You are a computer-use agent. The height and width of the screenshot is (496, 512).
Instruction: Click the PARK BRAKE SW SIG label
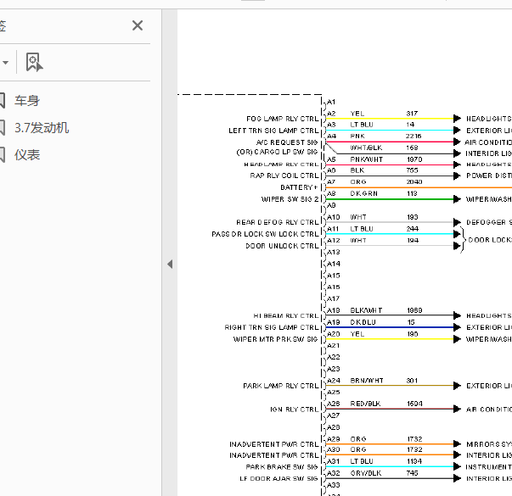(x=282, y=467)
